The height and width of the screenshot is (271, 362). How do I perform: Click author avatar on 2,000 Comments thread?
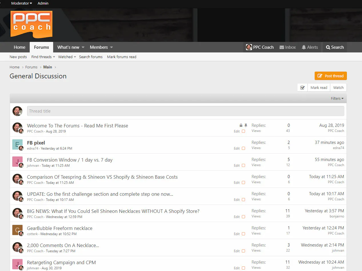pos(17,247)
